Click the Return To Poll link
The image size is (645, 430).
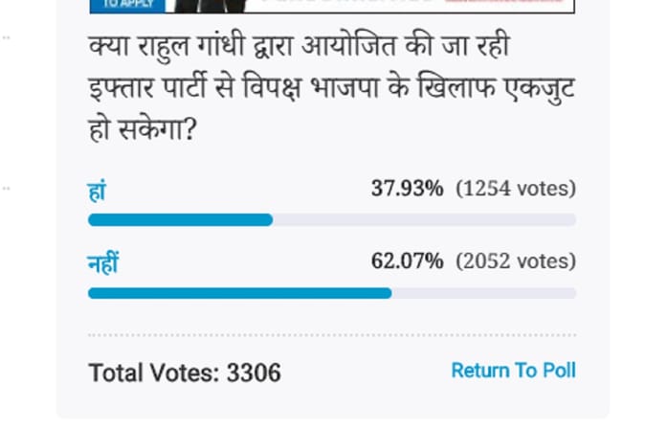513,370
